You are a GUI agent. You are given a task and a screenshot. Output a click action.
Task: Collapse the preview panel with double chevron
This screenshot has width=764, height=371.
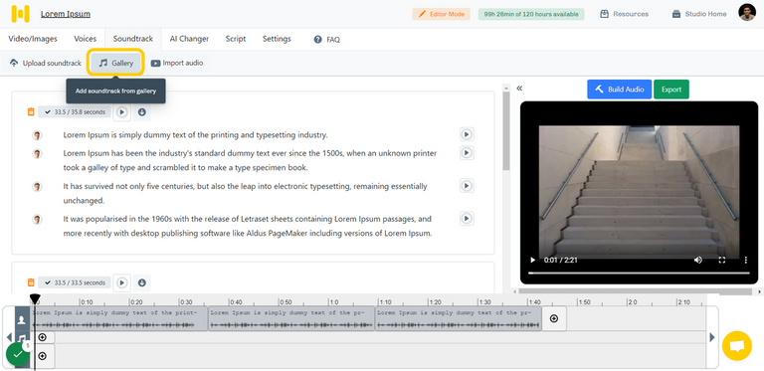point(519,89)
